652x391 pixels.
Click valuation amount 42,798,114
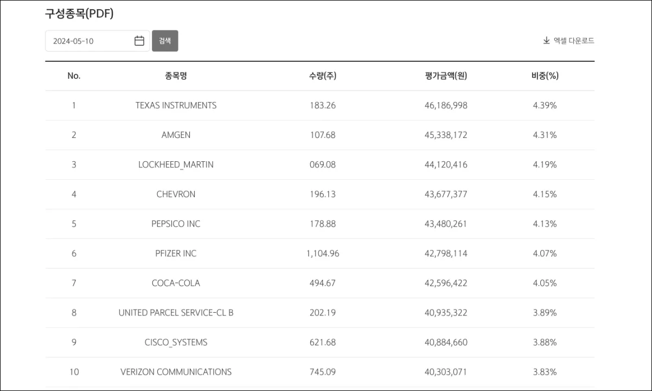tap(446, 254)
